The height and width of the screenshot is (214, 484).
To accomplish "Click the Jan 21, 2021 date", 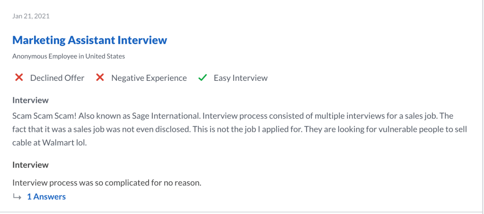I will click(31, 16).
